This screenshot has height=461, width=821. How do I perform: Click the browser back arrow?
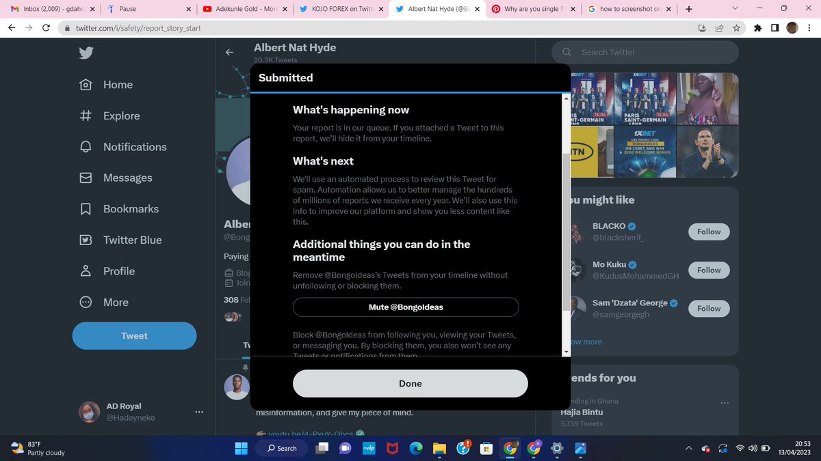(x=12, y=28)
